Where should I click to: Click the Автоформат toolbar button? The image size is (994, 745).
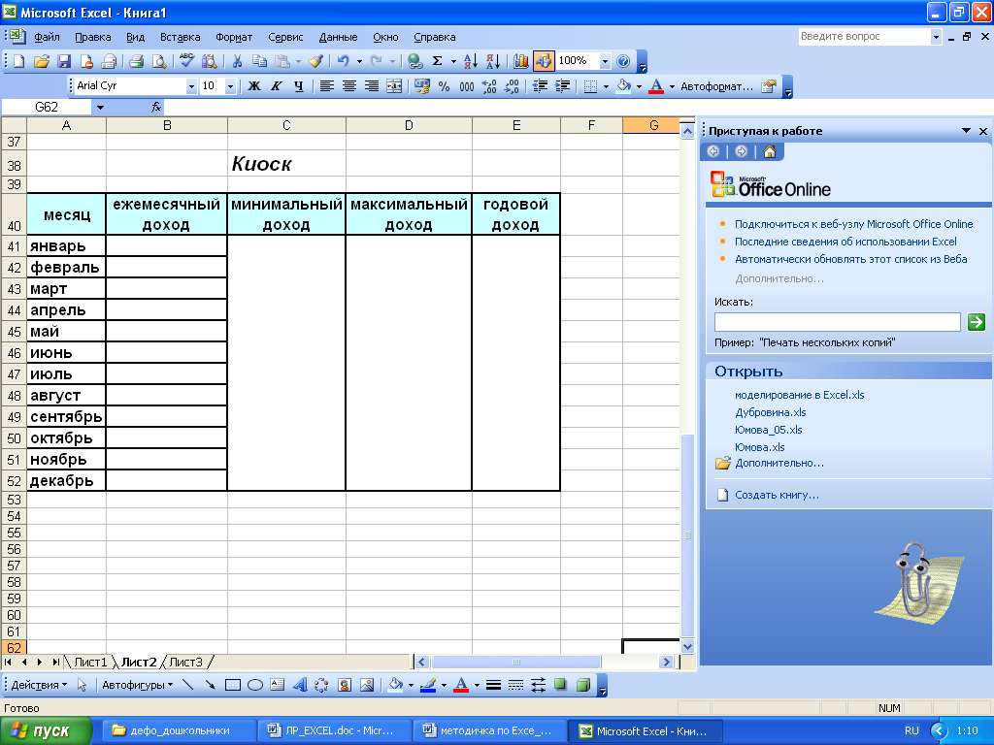[x=717, y=86]
